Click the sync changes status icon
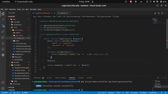This screenshot has height=94, width=168. point(11,93)
